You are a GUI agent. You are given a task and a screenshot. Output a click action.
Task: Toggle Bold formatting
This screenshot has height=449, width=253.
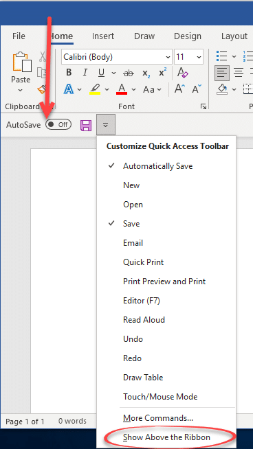click(x=69, y=73)
